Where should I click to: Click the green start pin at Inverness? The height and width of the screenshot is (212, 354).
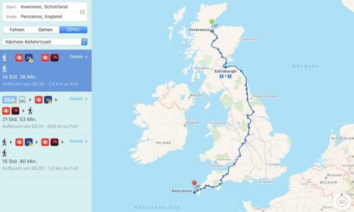click(211, 23)
